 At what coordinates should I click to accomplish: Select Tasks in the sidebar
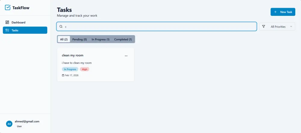tap(25, 30)
